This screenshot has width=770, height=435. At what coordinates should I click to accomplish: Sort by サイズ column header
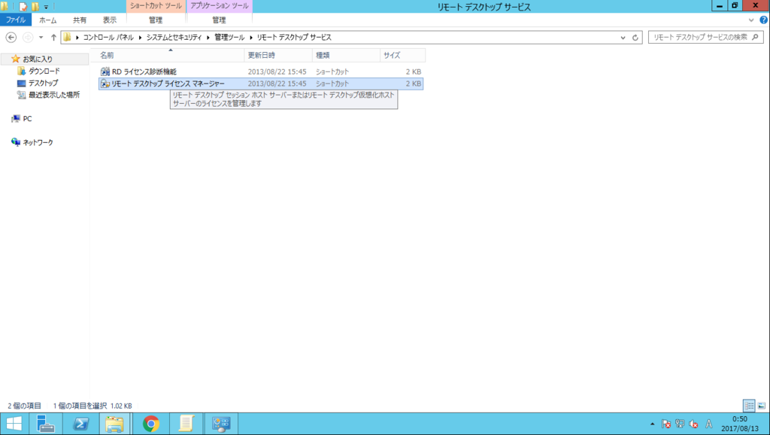(x=402, y=56)
